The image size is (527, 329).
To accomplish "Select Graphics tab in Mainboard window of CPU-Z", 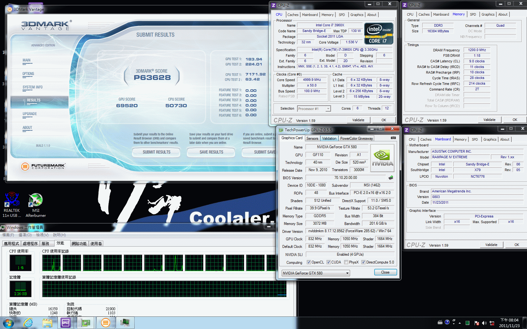I will click(490, 139).
